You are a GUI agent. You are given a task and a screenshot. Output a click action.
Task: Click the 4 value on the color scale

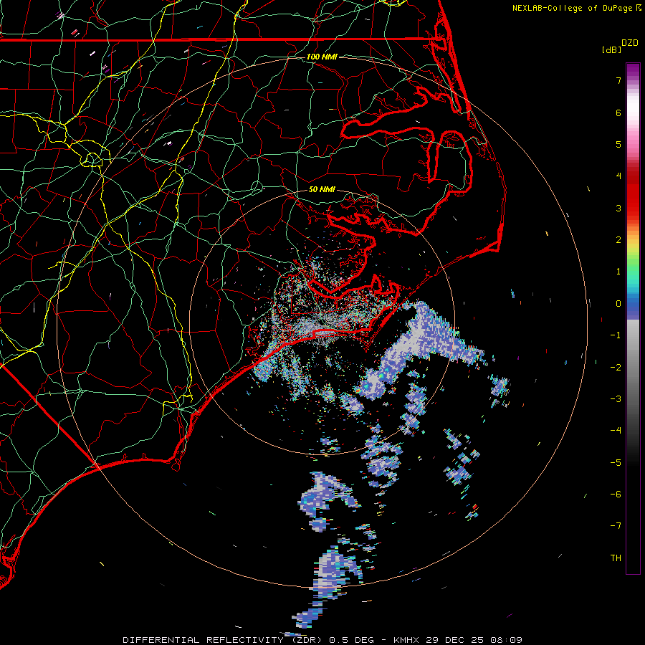(618, 176)
